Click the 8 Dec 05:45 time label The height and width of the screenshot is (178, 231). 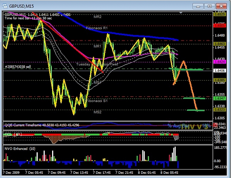click(169, 172)
